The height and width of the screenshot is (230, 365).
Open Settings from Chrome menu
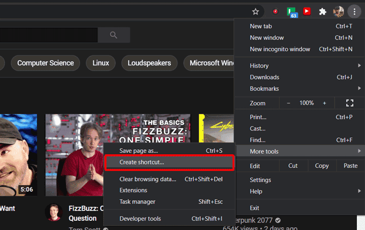[300, 180]
